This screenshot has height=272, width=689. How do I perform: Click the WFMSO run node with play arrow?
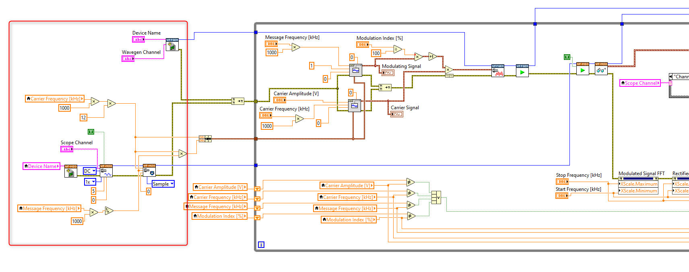[x=582, y=69]
